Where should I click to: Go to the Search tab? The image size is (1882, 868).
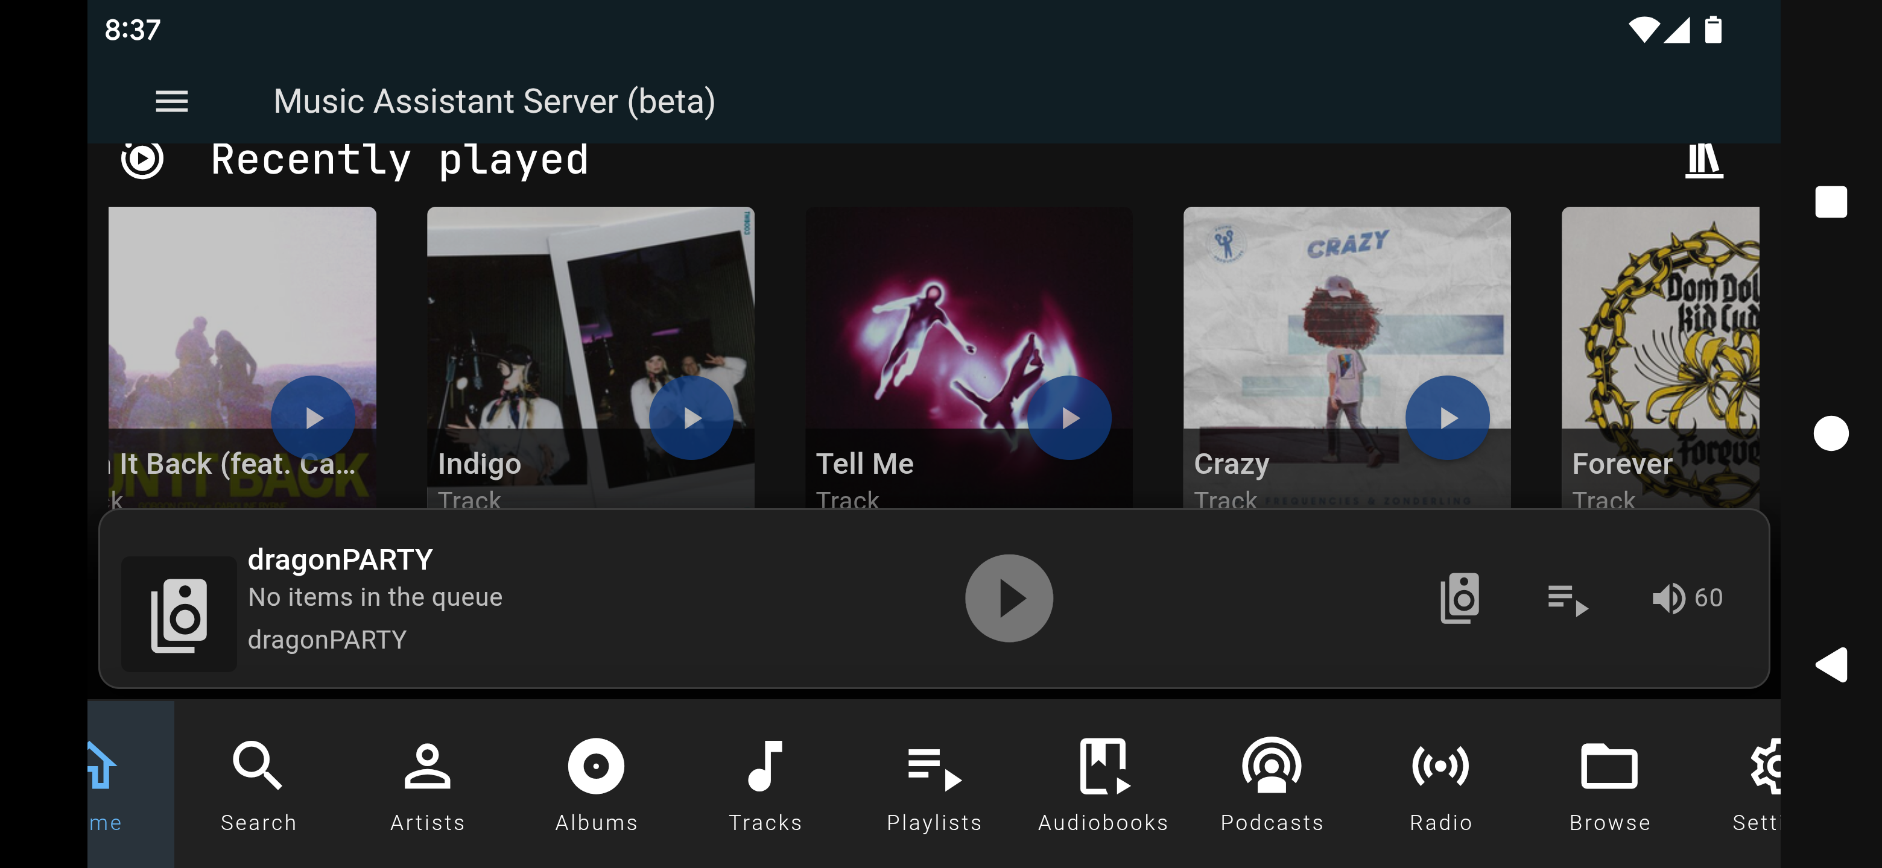[x=259, y=785]
